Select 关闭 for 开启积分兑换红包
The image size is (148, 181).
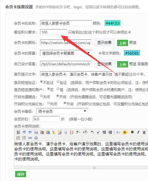(x=48, y=103)
